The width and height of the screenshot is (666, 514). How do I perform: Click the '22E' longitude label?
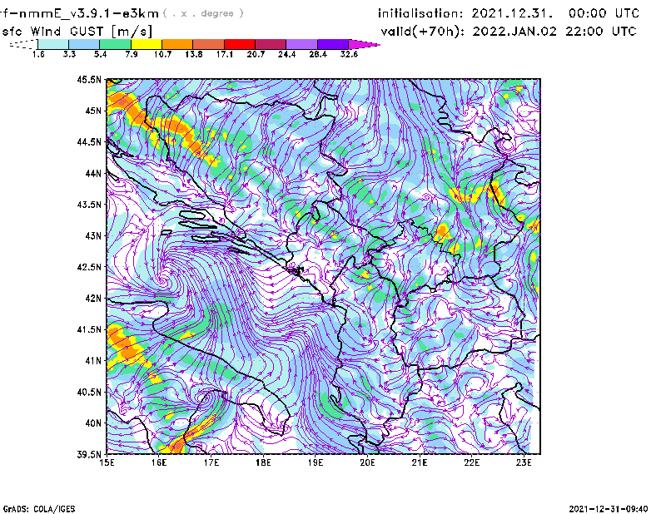coord(471,462)
